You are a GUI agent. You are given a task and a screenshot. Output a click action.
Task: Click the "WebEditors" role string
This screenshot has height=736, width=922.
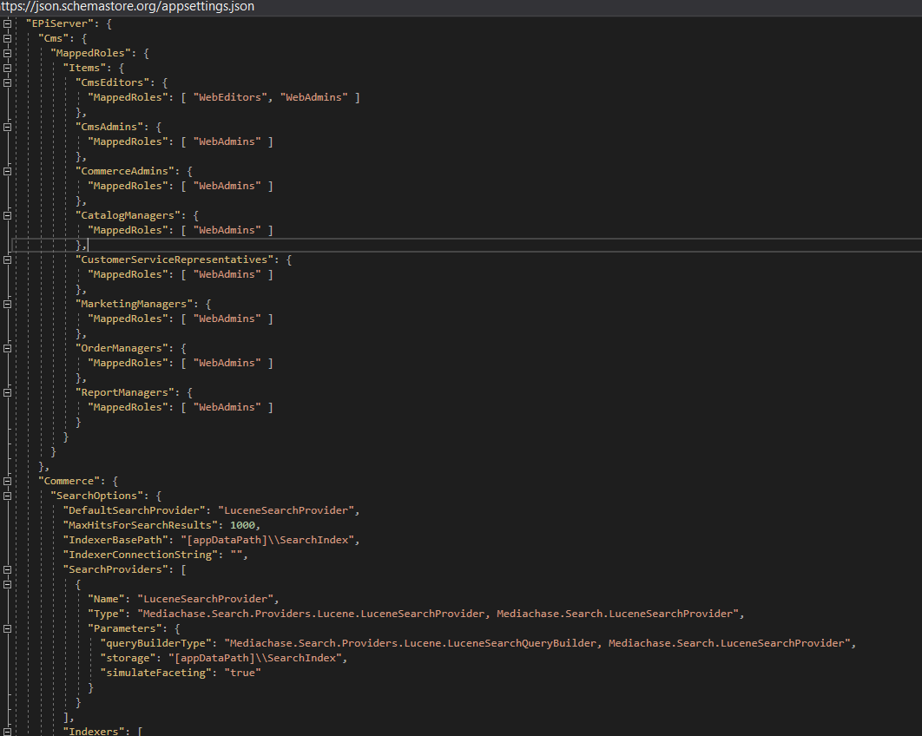[230, 98]
